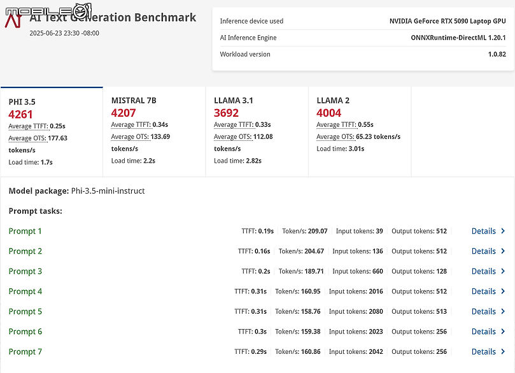515x373 pixels.
Task: Click Prompt 4 "Token/s: 160.95" value
Action: coord(297,291)
